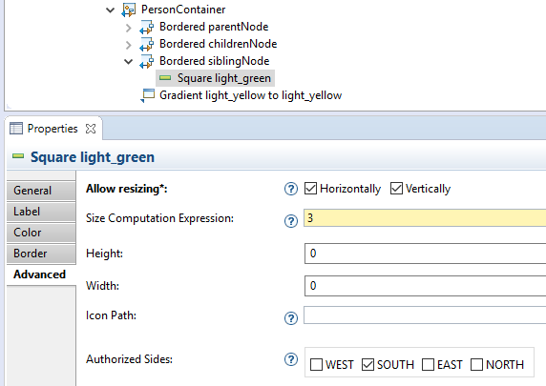Collapse the PersonContainer tree node

pyautogui.click(x=110, y=10)
